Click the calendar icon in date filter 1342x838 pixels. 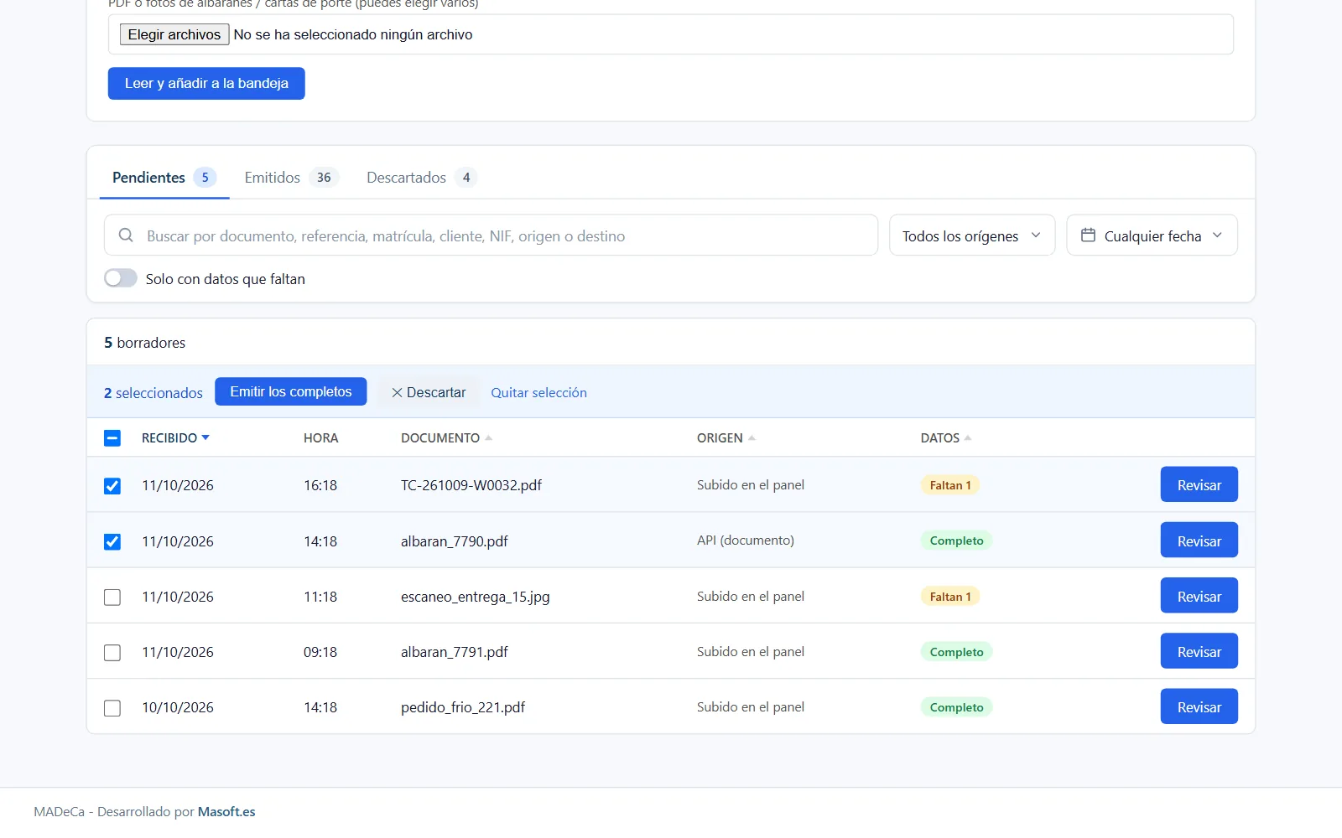click(x=1088, y=235)
